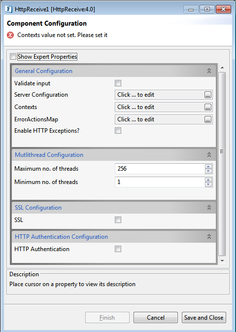This screenshot has width=236, height=332.
Task: Tick the Validate input checkbox
Action: pyautogui.click(x=118, y=83)
